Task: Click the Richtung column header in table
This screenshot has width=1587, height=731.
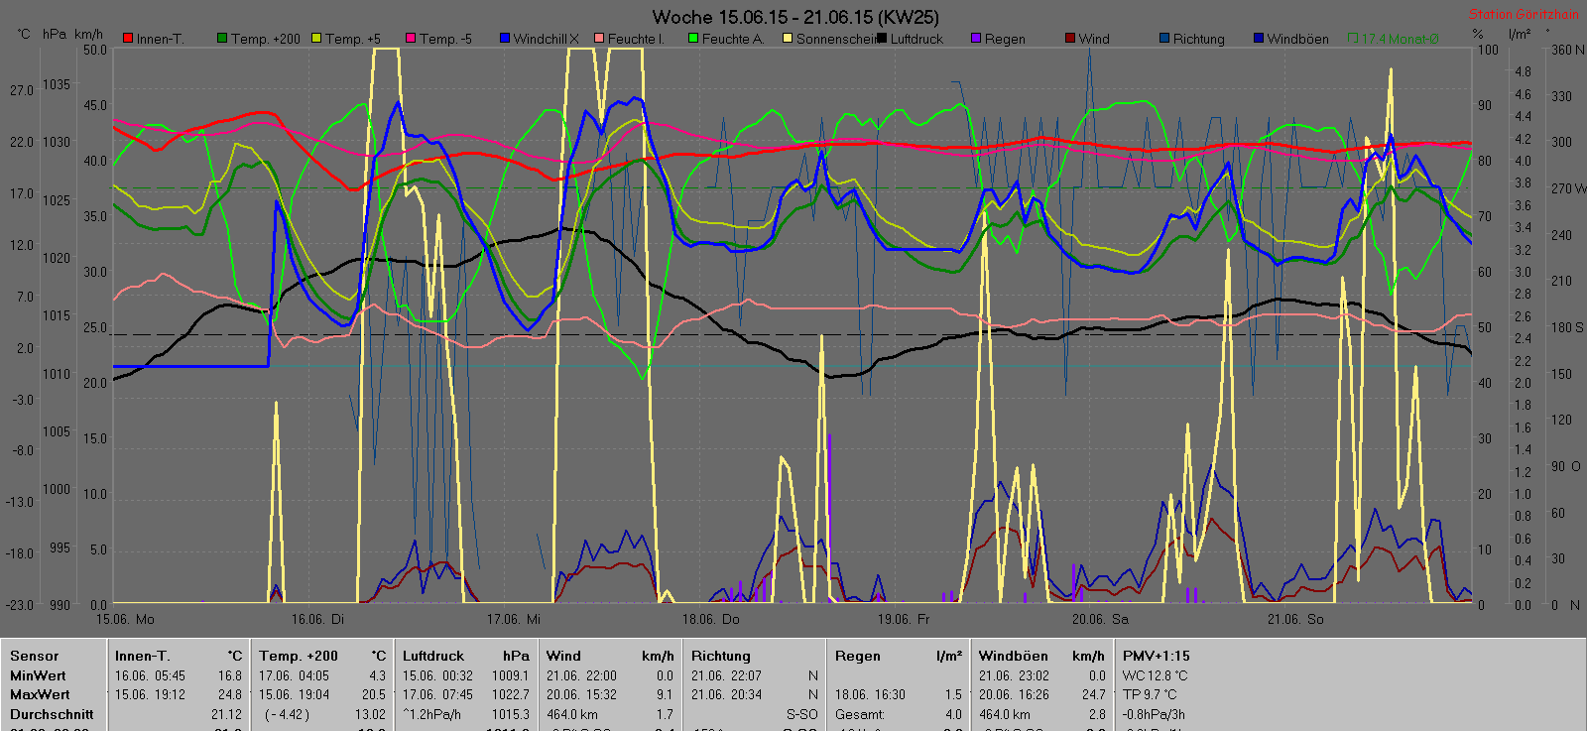Action: pyautogui.click(x=721, y=656)
